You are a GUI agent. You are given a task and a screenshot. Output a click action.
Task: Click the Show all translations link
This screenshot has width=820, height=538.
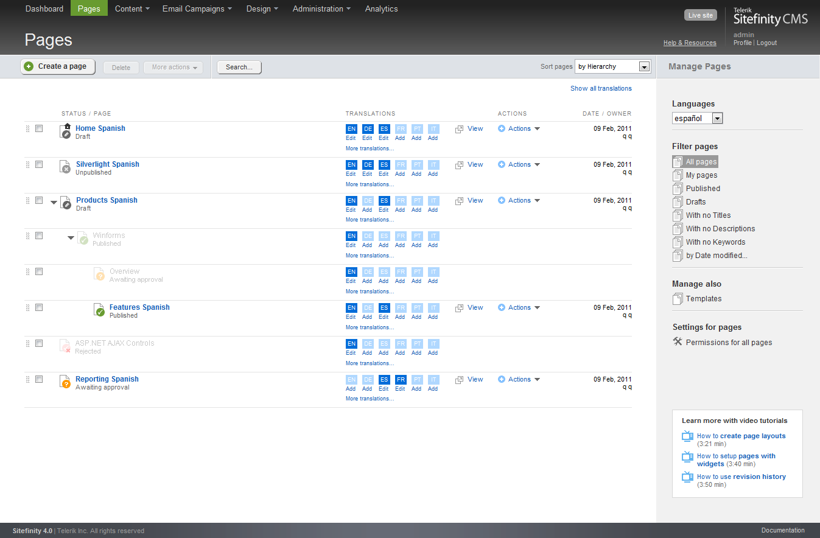pyautogui.click(x=601, y=88)
